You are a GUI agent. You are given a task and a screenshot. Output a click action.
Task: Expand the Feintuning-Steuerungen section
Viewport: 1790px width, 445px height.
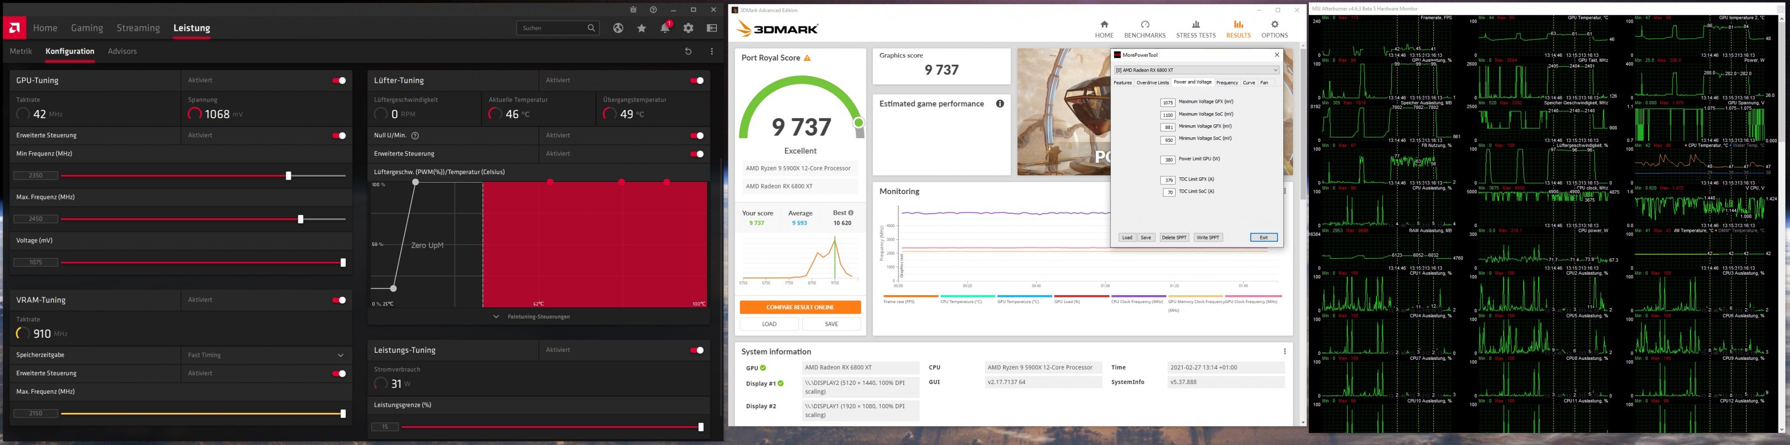point(532,317)
